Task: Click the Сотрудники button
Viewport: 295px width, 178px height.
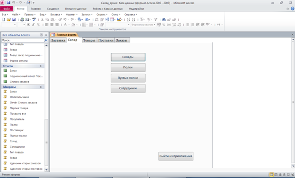Action: pyautogui.click(x=128, y=88)
